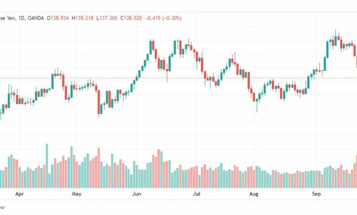Select the Jun time axis label
Image resolution: width=357 pixels, height=215 pixels.
(x=136, y=194)
